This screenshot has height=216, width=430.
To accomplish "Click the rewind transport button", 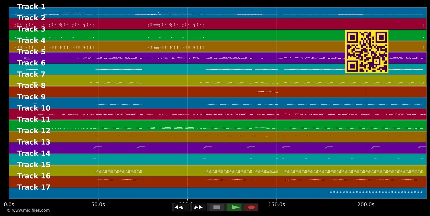I will 182,207.
